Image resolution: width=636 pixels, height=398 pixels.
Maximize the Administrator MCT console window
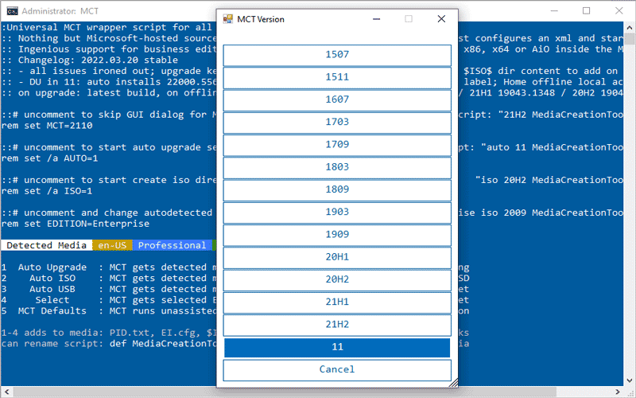point(586,11)
